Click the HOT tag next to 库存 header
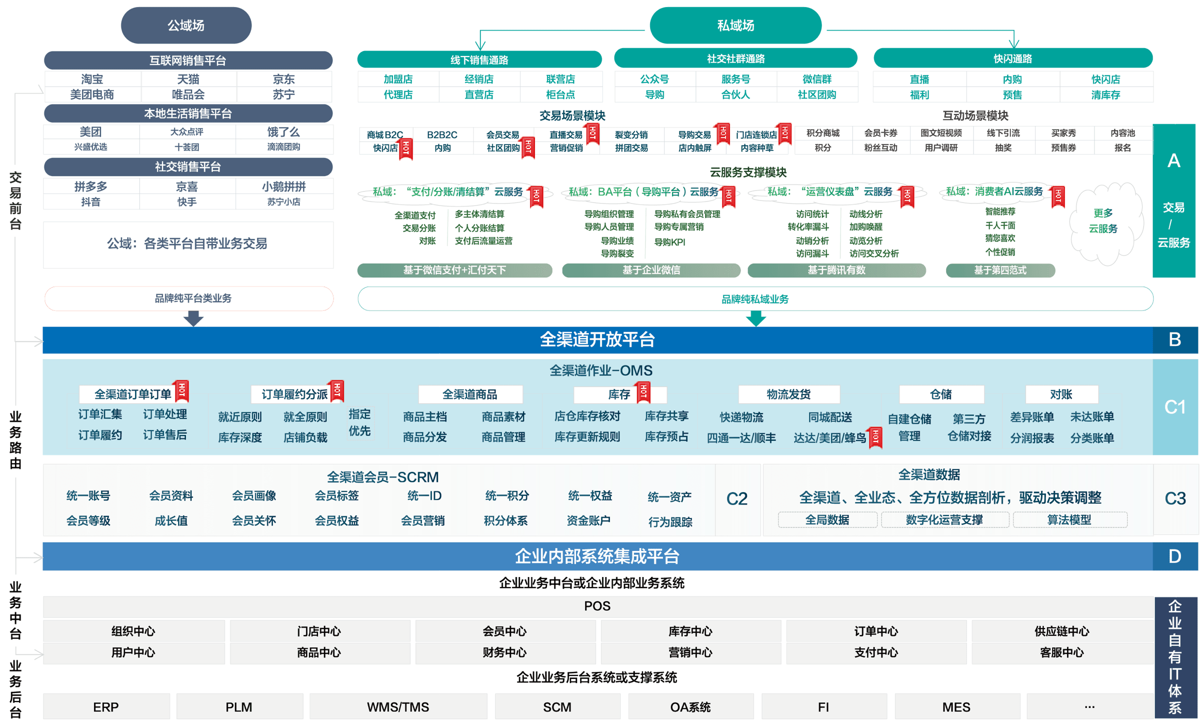 click(x=643, y=391)
